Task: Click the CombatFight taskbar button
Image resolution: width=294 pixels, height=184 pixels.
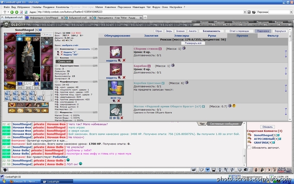Action: pyautogui.click(x=57, y=182)
